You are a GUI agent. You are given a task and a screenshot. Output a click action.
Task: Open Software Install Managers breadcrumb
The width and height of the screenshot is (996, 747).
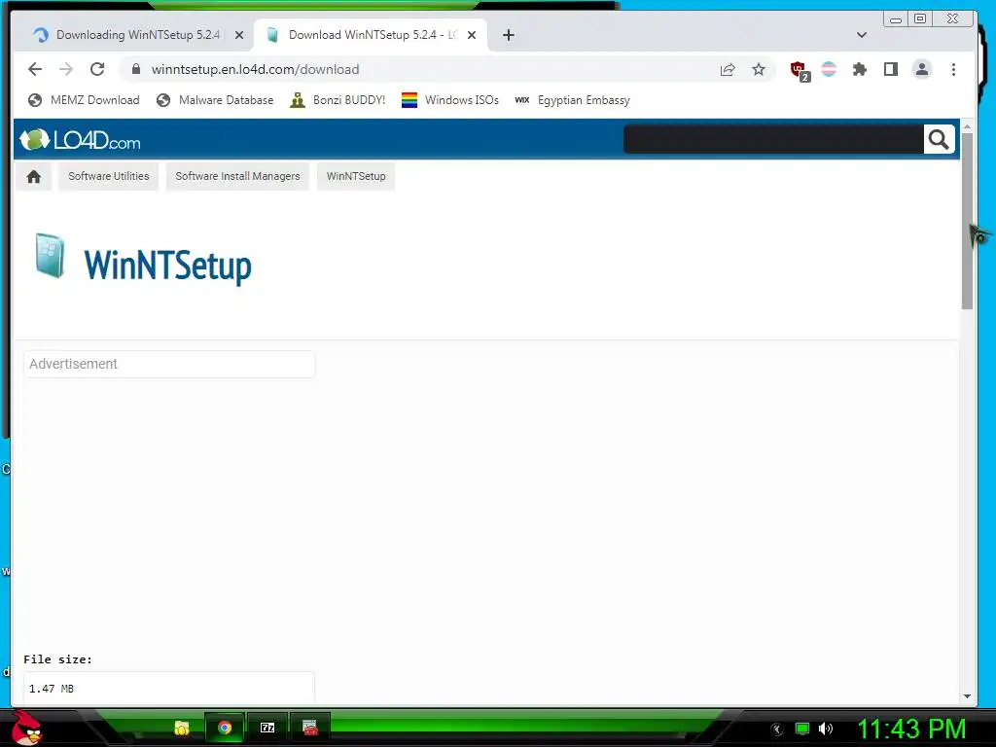pos(237,176)
